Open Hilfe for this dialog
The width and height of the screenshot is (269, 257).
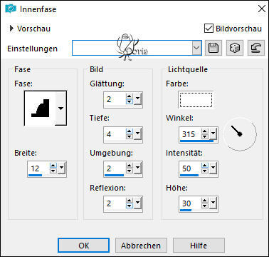coord(199,246)
